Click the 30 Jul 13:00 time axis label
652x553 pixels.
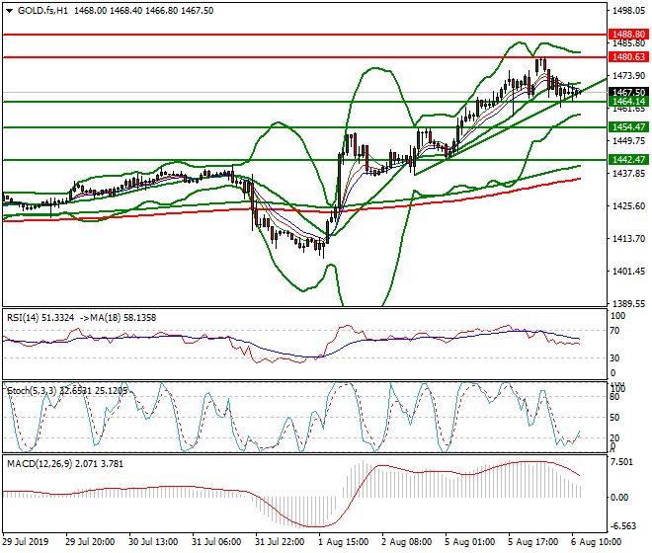[x=153, y=542]
